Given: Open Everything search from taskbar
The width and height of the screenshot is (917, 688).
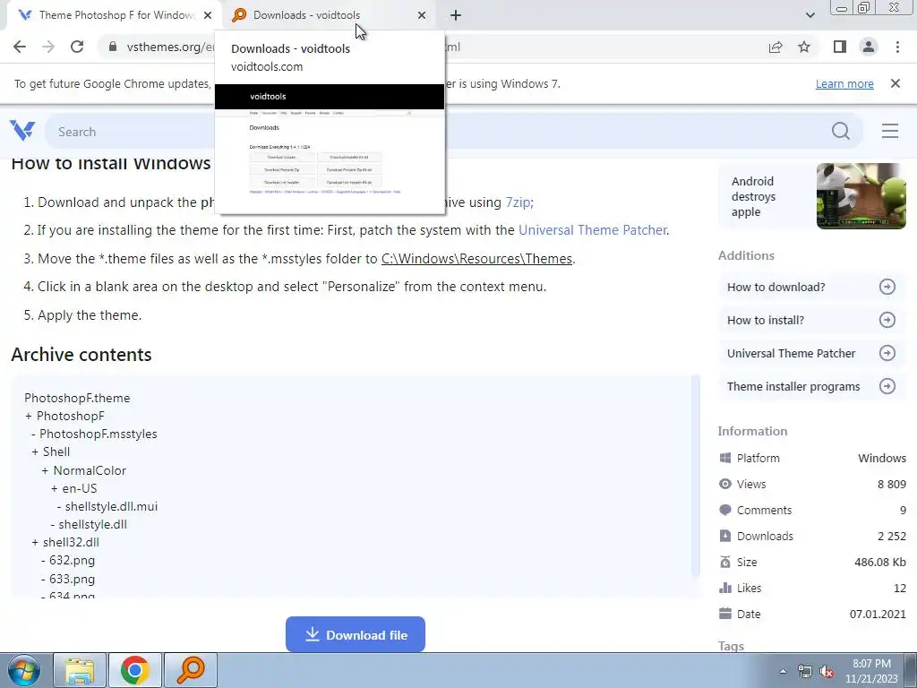Looking at the screenshot, I should pyautogui.click(x=190, y=670).
